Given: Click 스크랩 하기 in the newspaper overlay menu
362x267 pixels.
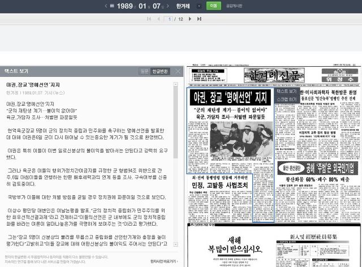Looking at the screenshot, I should coord(287,100).
